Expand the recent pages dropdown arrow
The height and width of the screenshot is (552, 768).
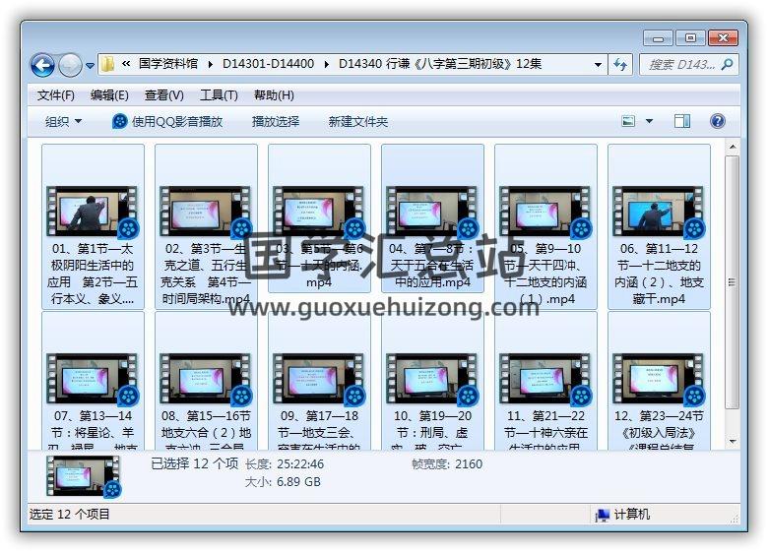click(91, 66)
